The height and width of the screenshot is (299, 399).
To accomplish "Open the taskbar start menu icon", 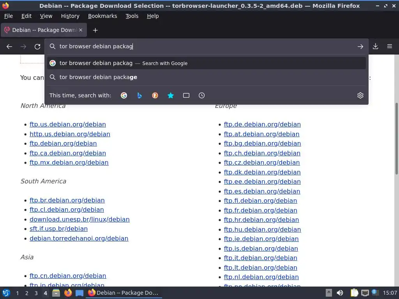I will [x=6, y=293].
